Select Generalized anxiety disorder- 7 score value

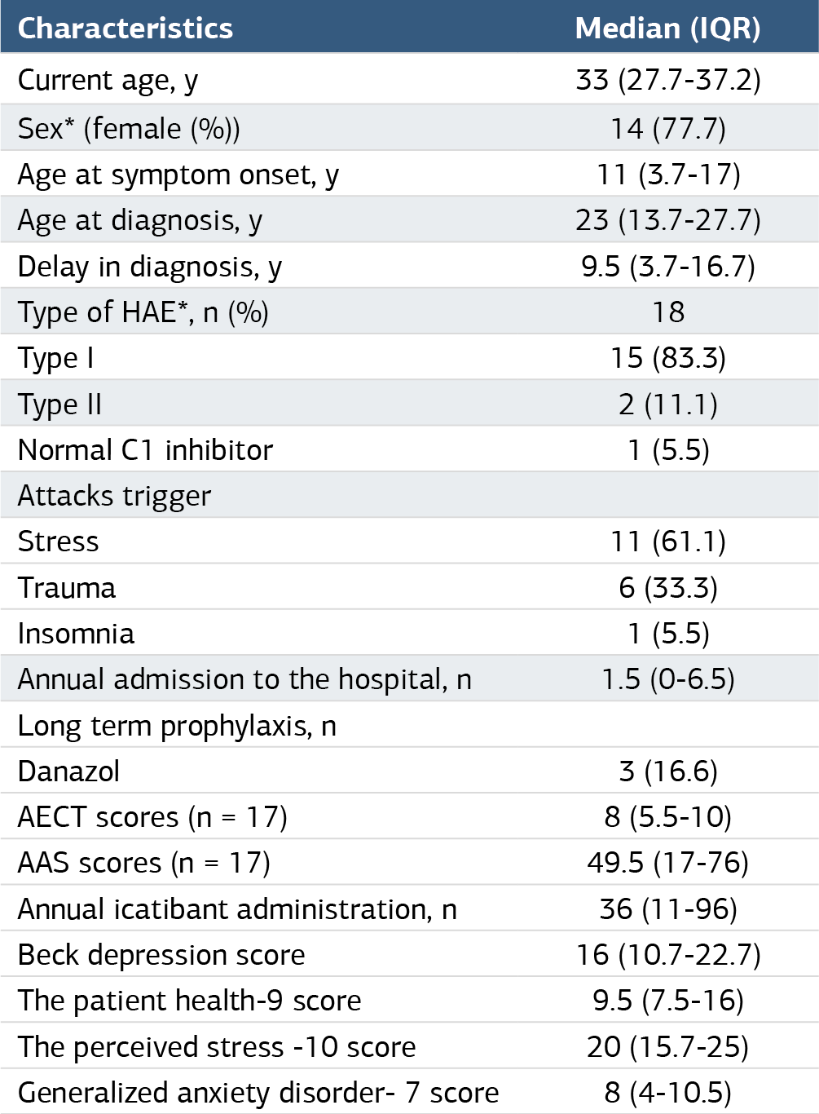coord(668,1092)
